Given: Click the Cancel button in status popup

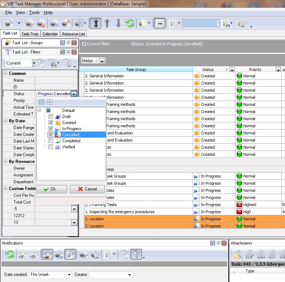Looking at the screenshot, I should coord(87,189).
